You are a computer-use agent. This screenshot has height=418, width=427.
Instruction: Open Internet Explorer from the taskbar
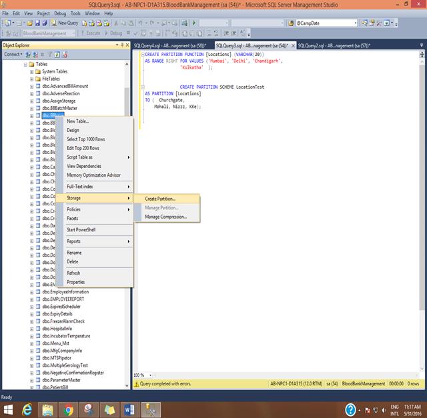(27, 409)
